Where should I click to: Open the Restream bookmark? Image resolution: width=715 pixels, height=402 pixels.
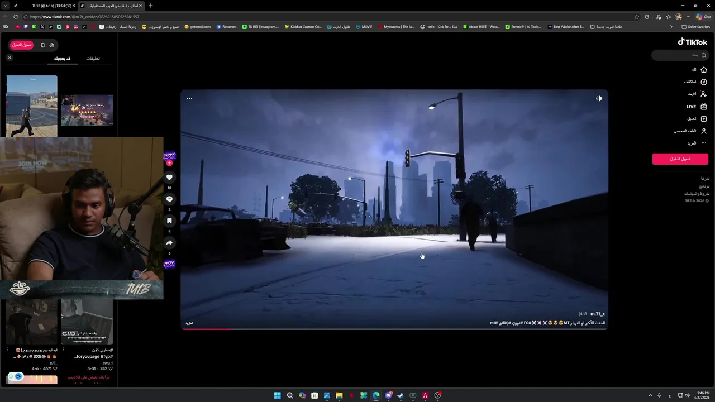(x=226, y=27)
